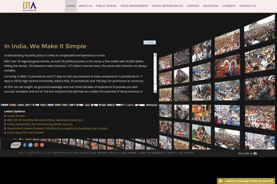Viewport: 277px width, 184px height.
Task: Click text scrollbar down arrow
Action: (x=155, y=91)
